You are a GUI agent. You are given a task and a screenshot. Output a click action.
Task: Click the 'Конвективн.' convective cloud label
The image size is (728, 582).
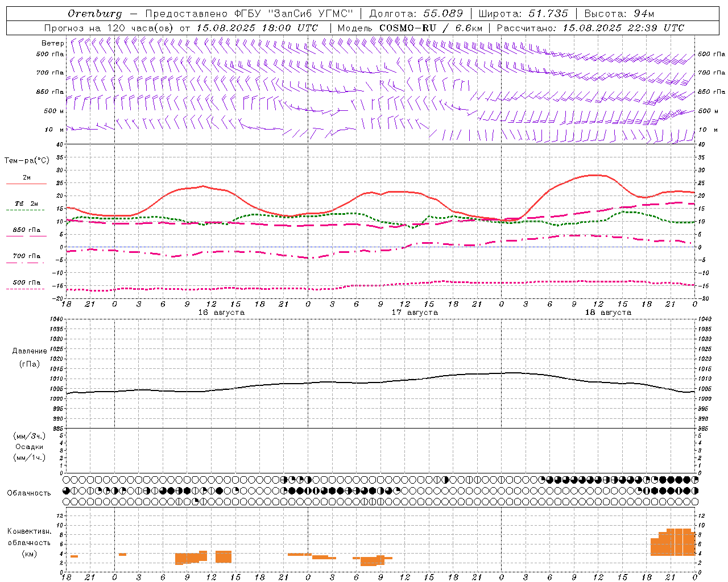30,531
